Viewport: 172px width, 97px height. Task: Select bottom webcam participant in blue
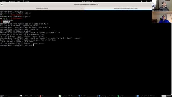tap(162, 17)
